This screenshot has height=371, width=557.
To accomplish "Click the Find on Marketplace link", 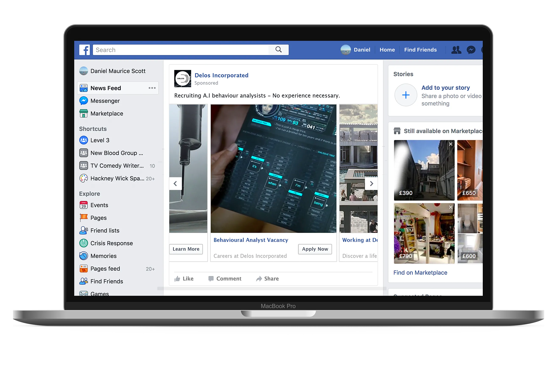I will pos(420,272).
